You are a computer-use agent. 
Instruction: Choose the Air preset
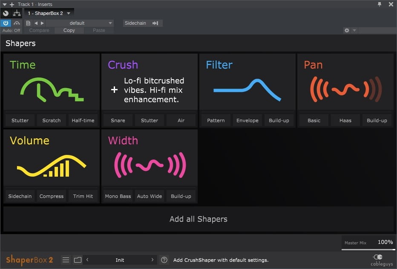(x=181, y=120)
